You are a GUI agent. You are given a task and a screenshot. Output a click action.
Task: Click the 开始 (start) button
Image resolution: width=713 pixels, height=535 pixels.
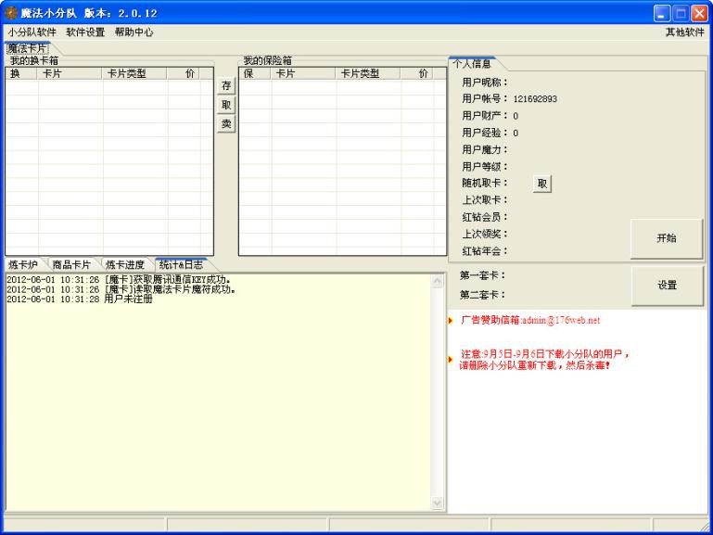coord(667,238)
